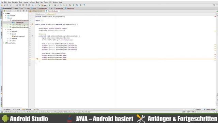Collapse the app module tree node
This screenshot has width=218, height=123.
(4, 13)
